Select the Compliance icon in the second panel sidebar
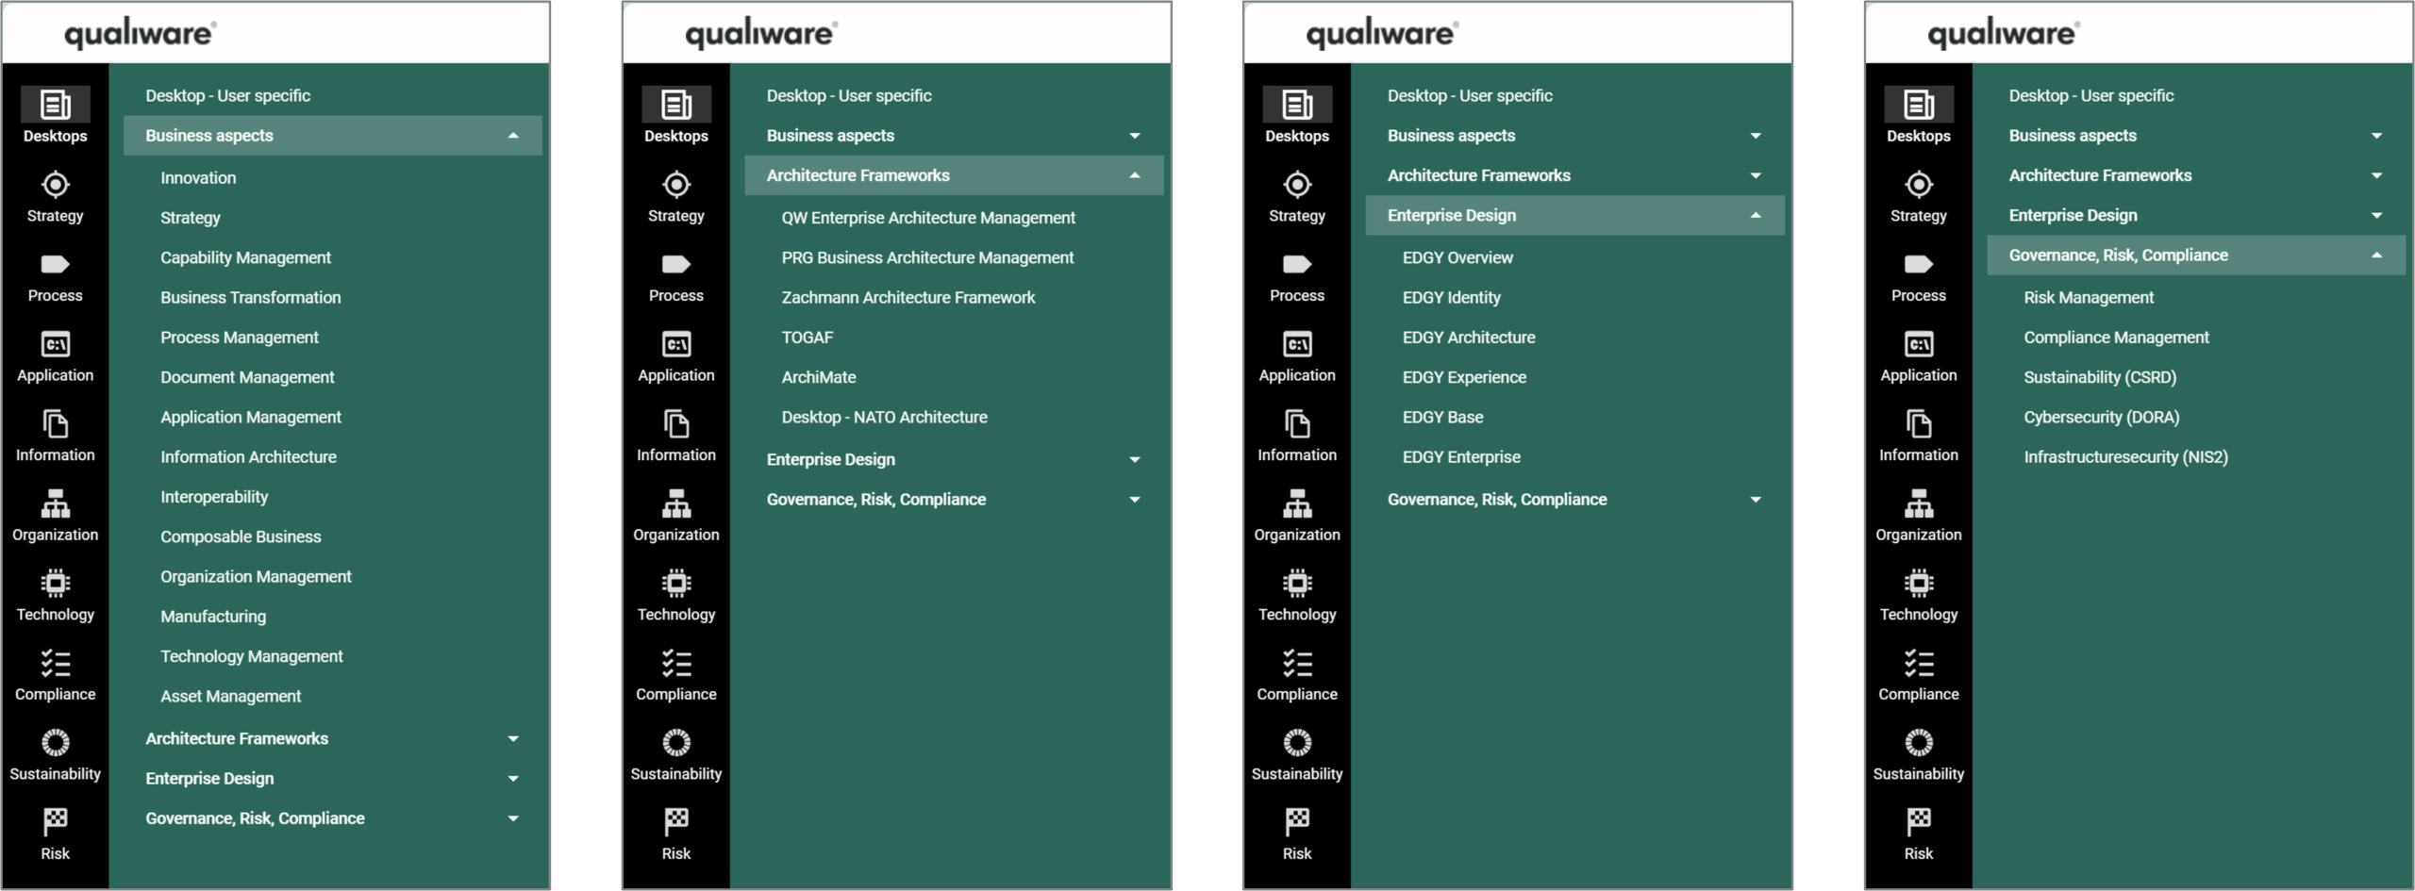2415x891 pixels. pyautogui.click(x=676, y=664)
